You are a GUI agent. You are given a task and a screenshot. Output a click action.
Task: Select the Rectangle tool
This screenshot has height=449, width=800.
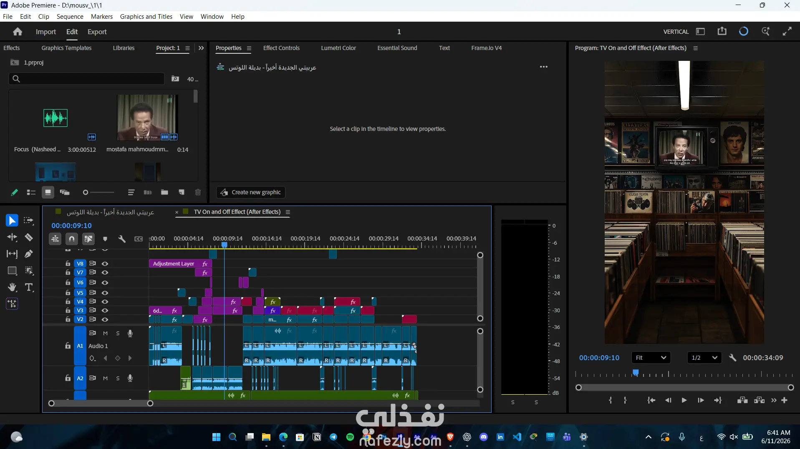[12, 271]
